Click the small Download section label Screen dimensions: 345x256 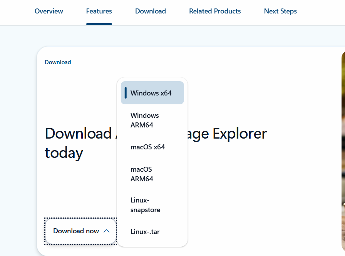pos(58,62)
